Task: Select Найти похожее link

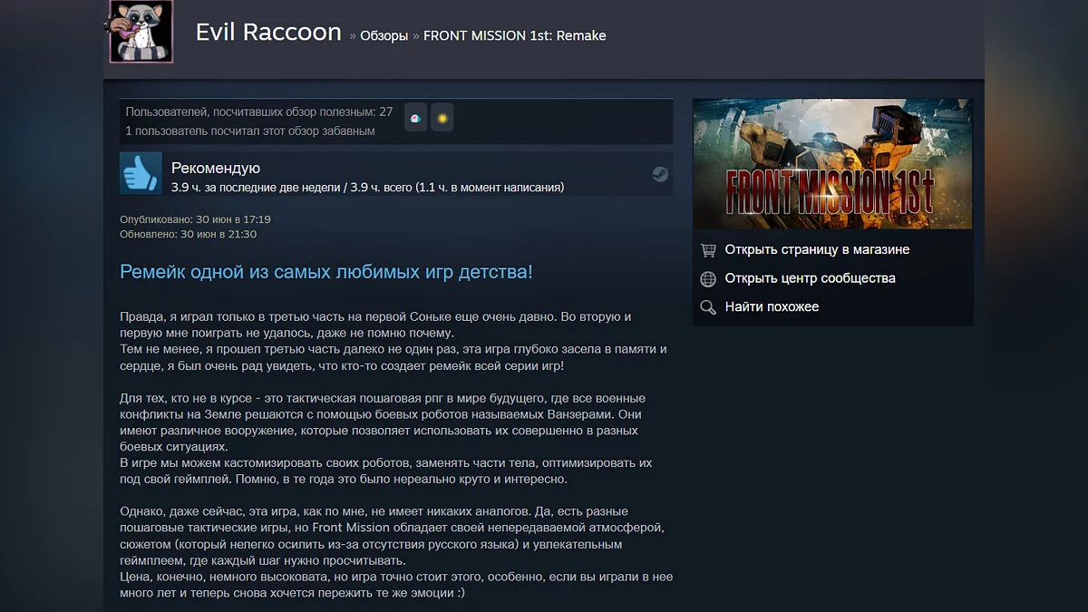Action: pyautogui.click(x=772, y=307)
